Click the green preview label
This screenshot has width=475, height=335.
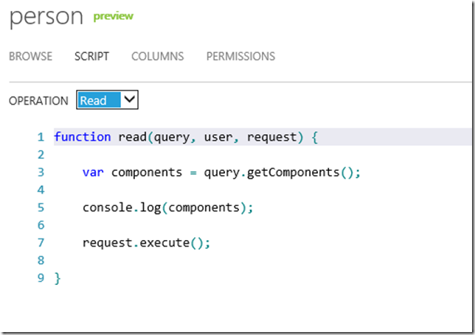coord(114,16)
